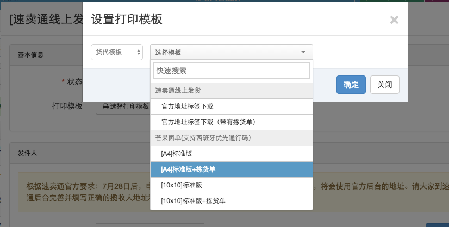
Task: Collapse the 选择模板 dropdown arrow
Action: [303, 52]
